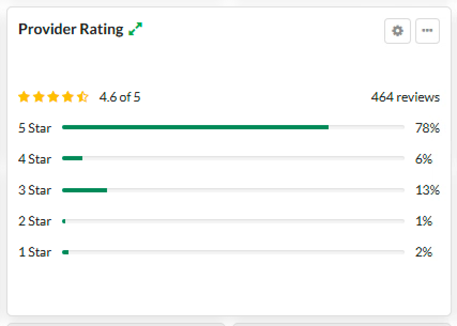The height and width of the screenshot is (326, 457).
Task: Click the first gold star
Action: [x=24, y=97]
